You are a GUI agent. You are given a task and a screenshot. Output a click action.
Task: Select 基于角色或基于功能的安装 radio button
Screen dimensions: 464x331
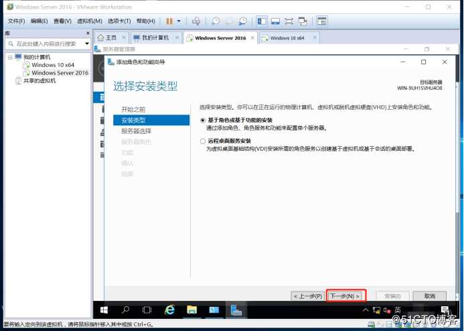point(203,120)
